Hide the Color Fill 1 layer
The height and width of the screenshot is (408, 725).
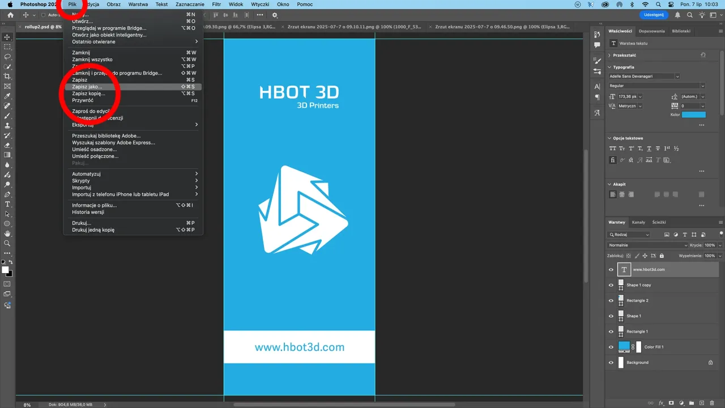(611, 347)
